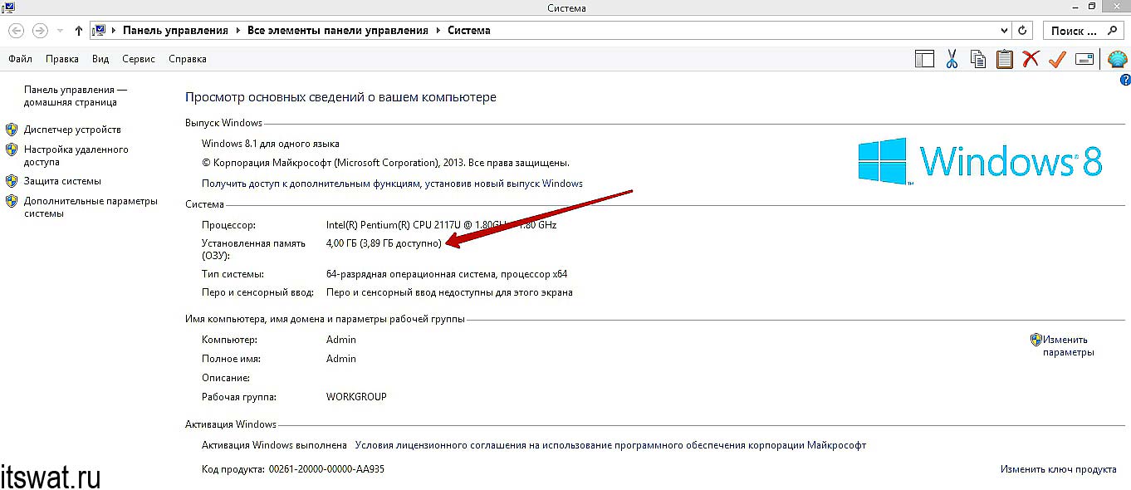Open Дополнительные параметры системы link
The image size is (1131, 490).
coord(91,207)
